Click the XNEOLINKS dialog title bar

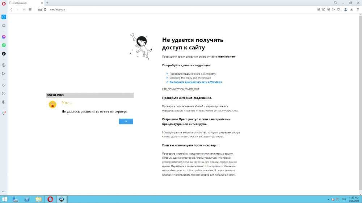point(89,95)
